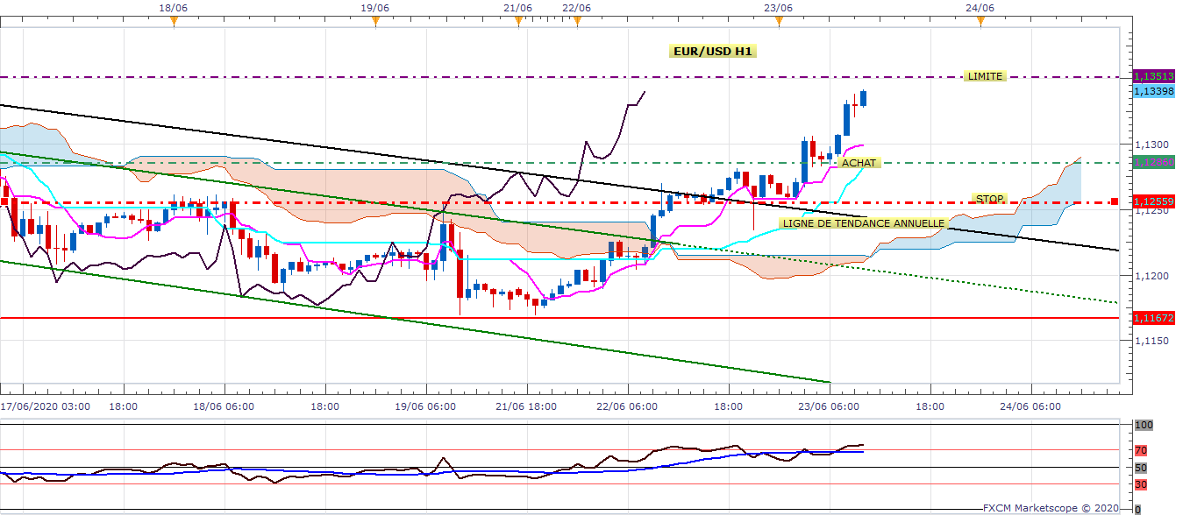Click the FXCM Marketscope copyright text
Viewport: 1183px width, 515px height.
tap(1050, 507)
